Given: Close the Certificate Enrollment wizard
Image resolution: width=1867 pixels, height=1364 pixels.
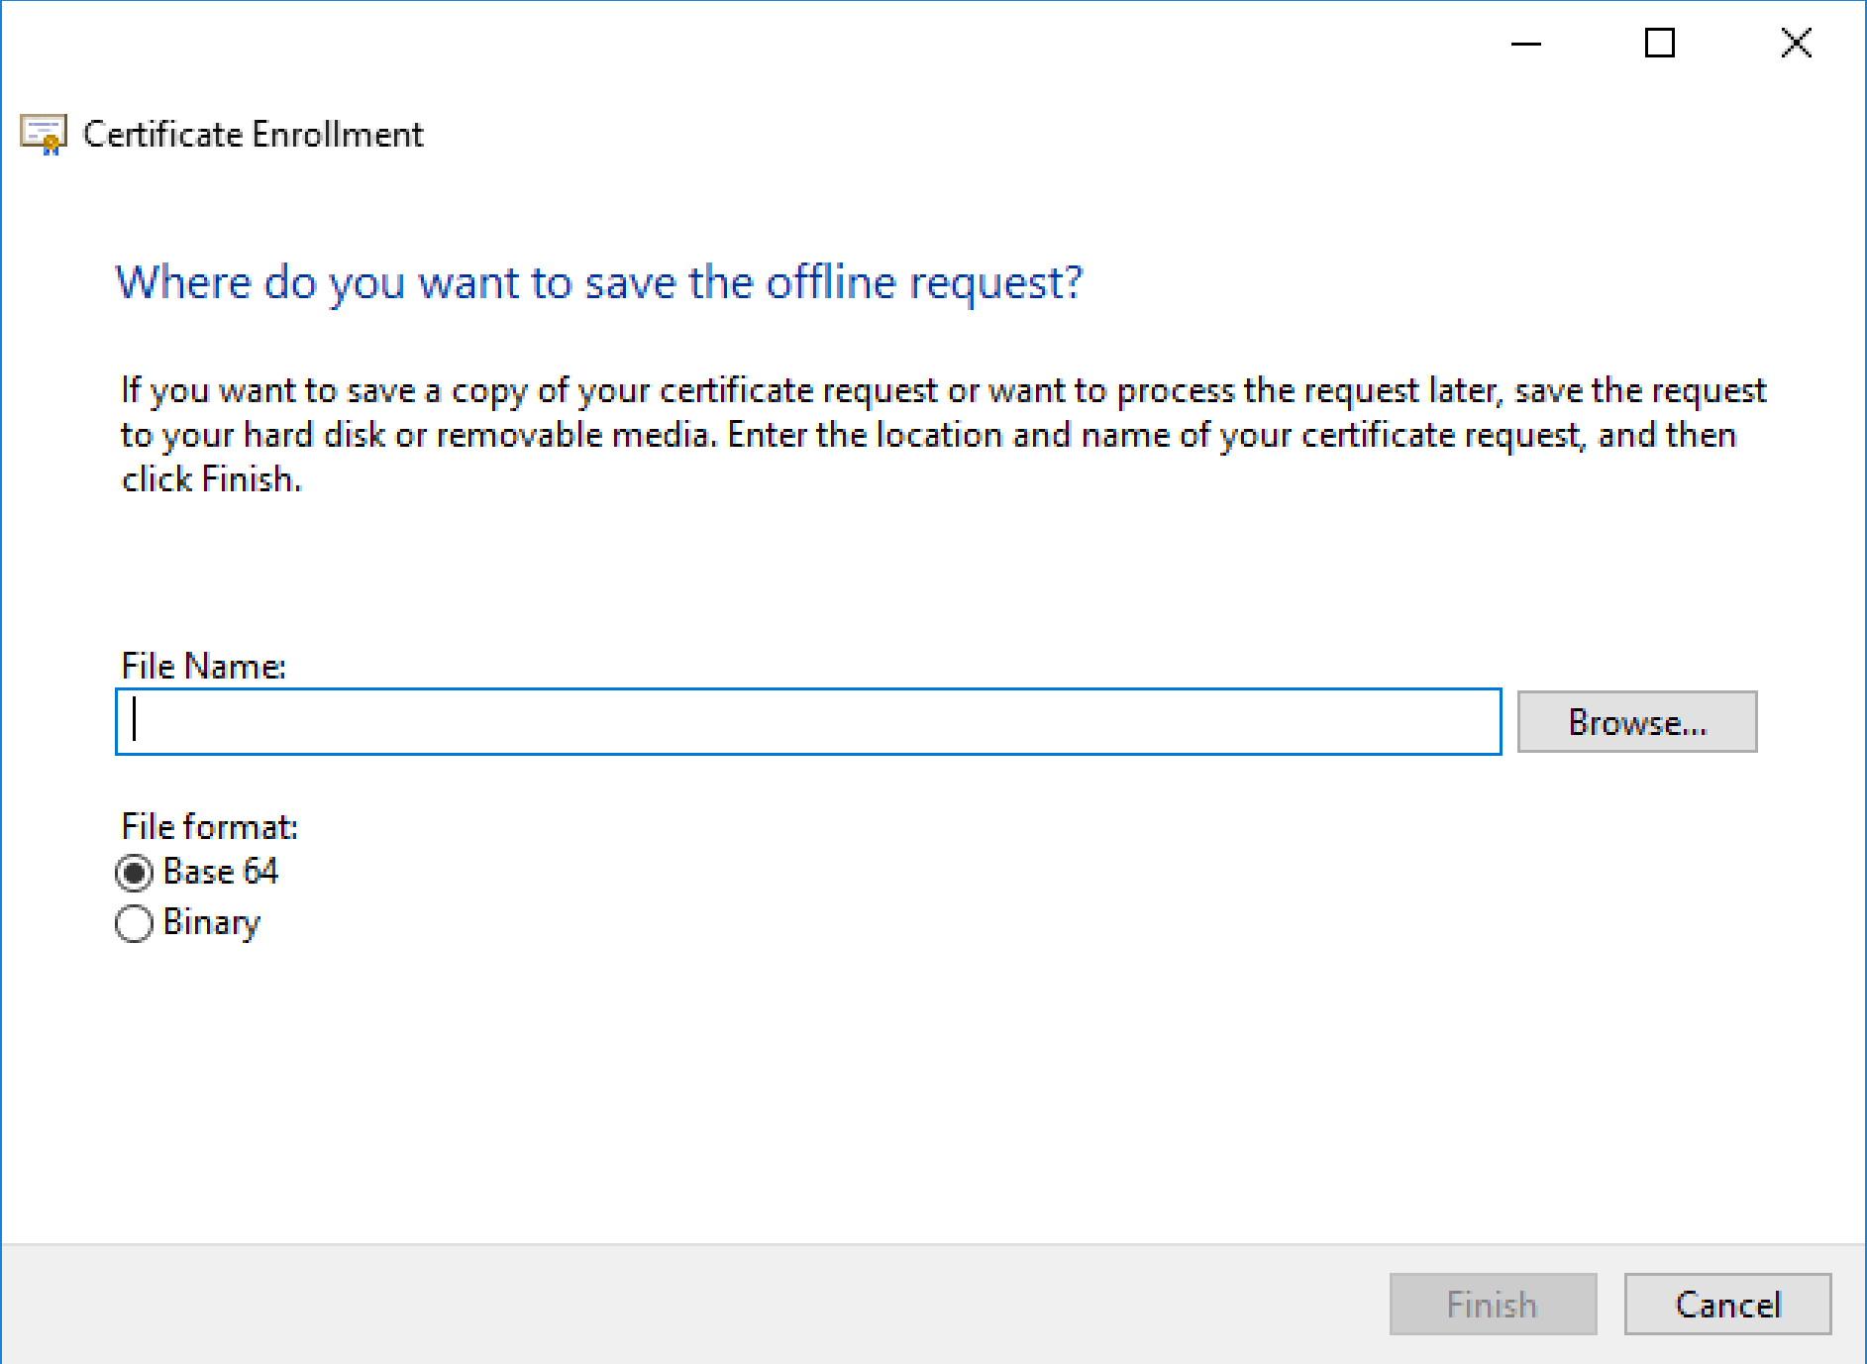Looking at the screenshot, I should coord(1795,44).
